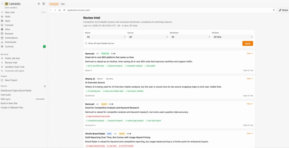Click the search icon next to Recent

[x=45, y=86]
